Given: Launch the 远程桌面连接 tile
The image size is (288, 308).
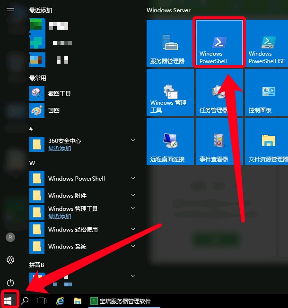Looking at the screenshot, I should [x=170, y=142].
